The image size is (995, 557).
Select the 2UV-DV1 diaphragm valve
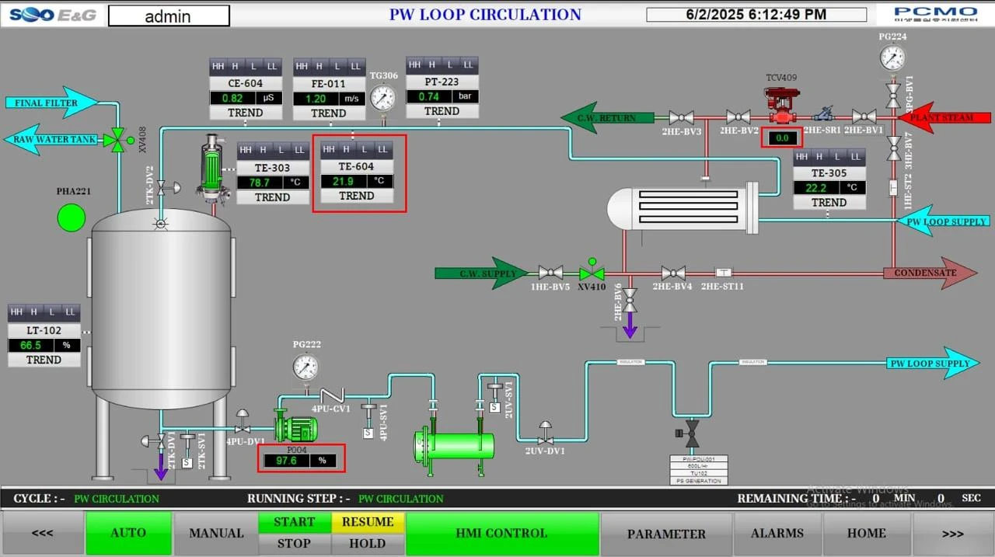[546, 437]
